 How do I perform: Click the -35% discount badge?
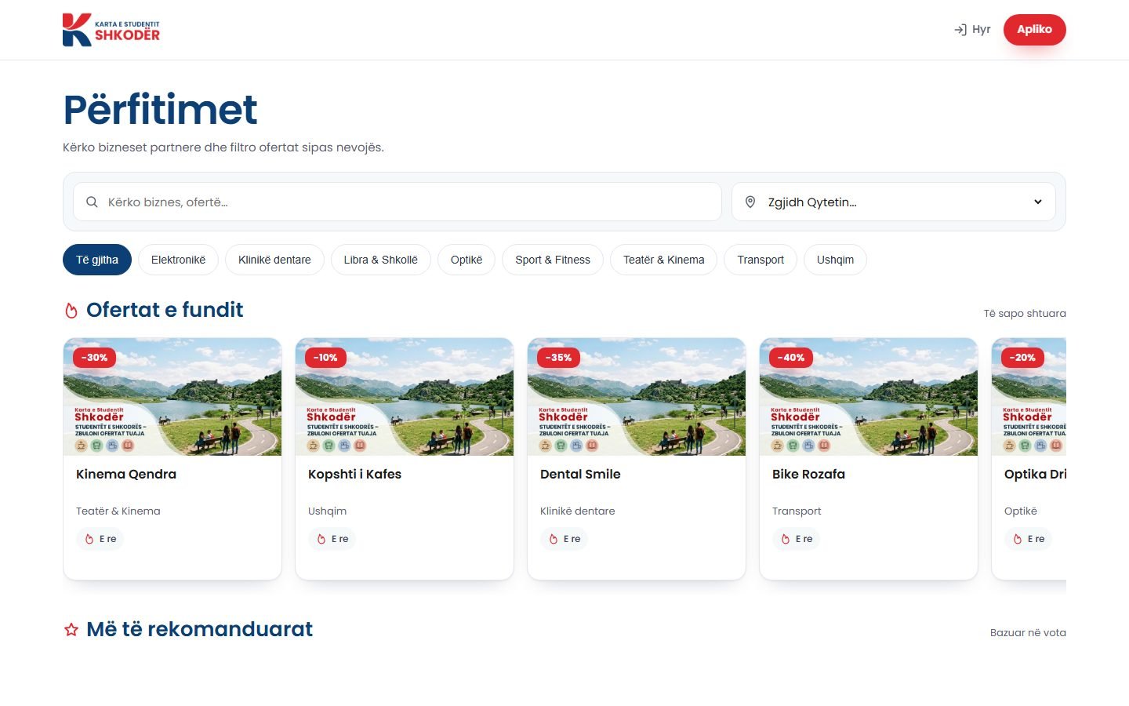click(559, 358)
